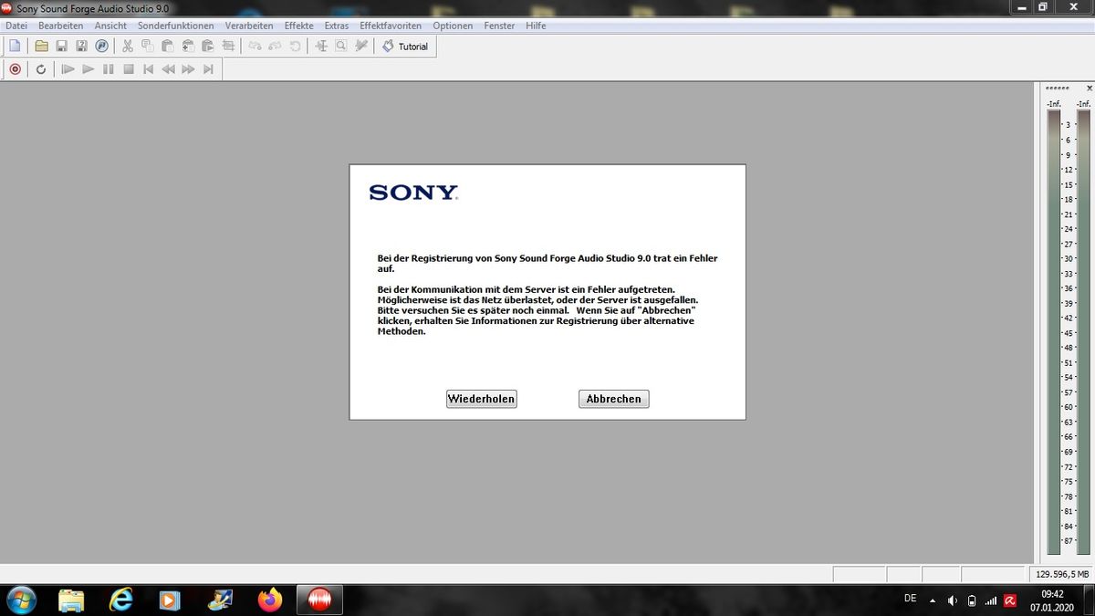This screenshot has width=1095, height=616.
Task: Open an existing audio file
Action: pos(41,45)
